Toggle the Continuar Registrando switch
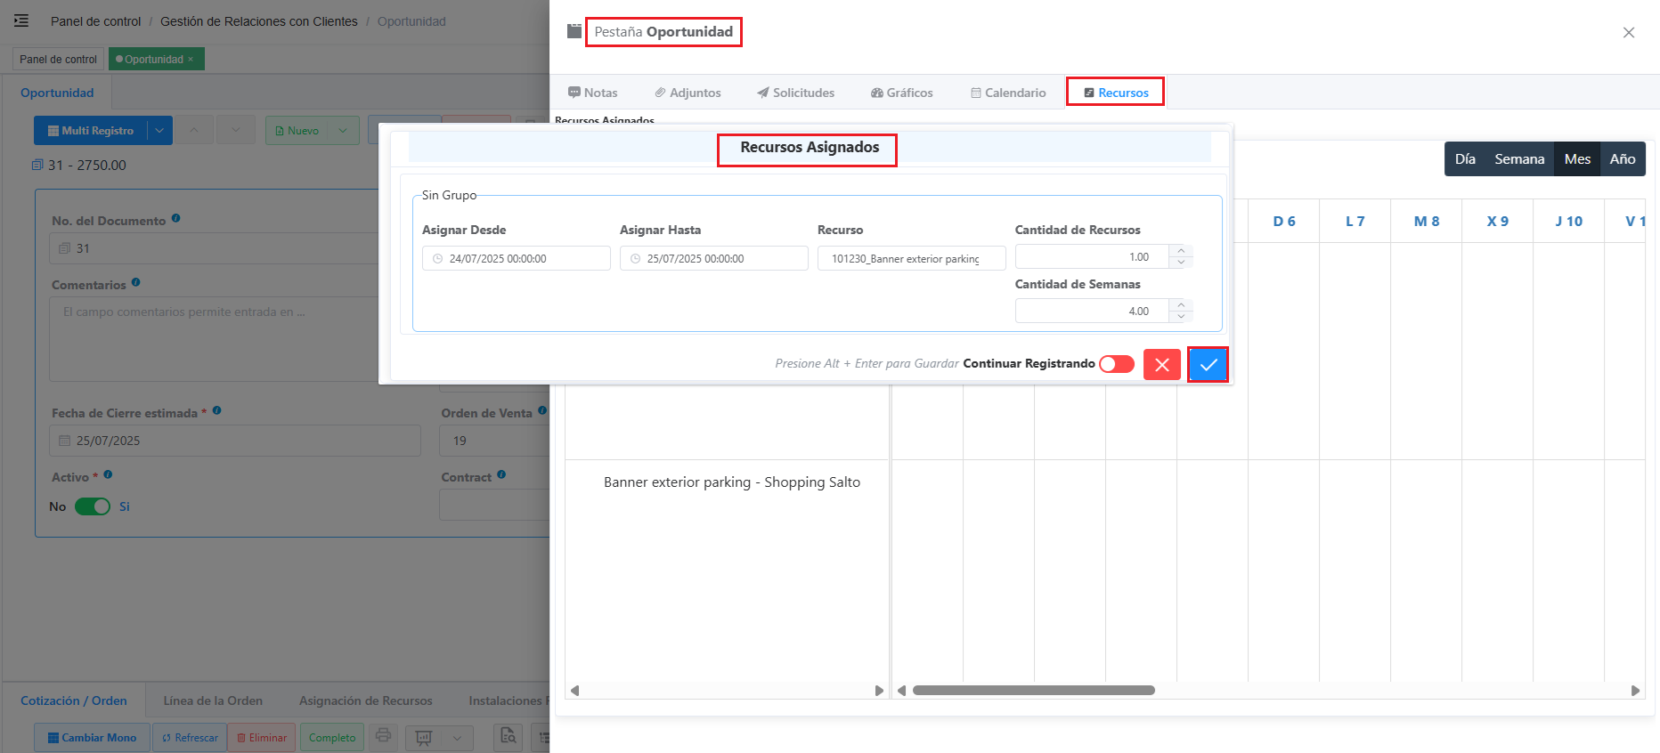The height and width of the screenshot is (753, 1660). 1116,364
